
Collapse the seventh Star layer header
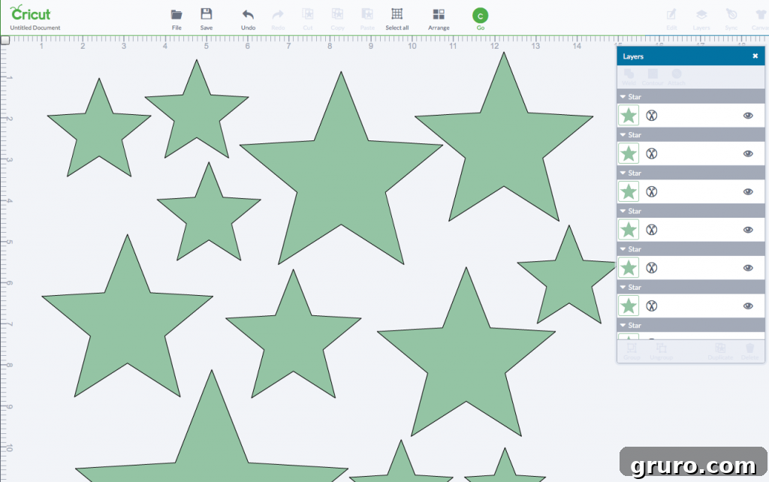pos(623,325)
